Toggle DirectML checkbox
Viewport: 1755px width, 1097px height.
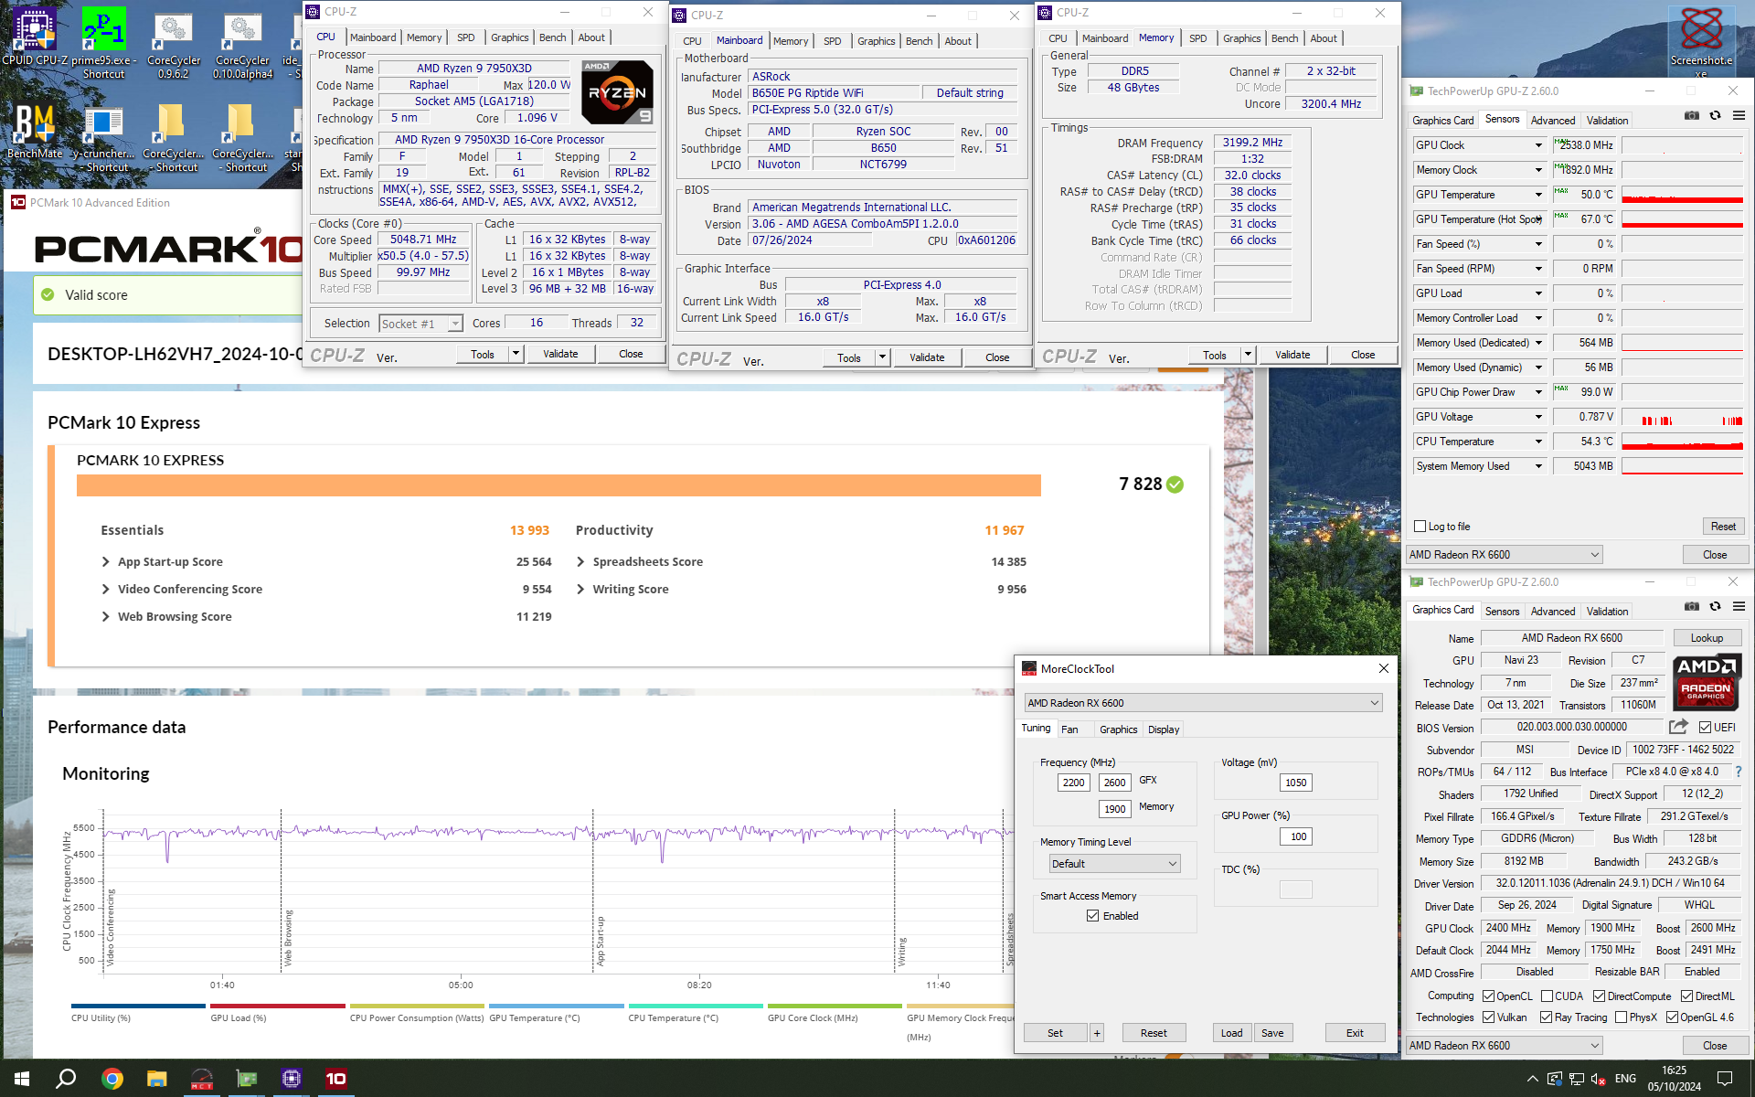(x=1686, y=996)
